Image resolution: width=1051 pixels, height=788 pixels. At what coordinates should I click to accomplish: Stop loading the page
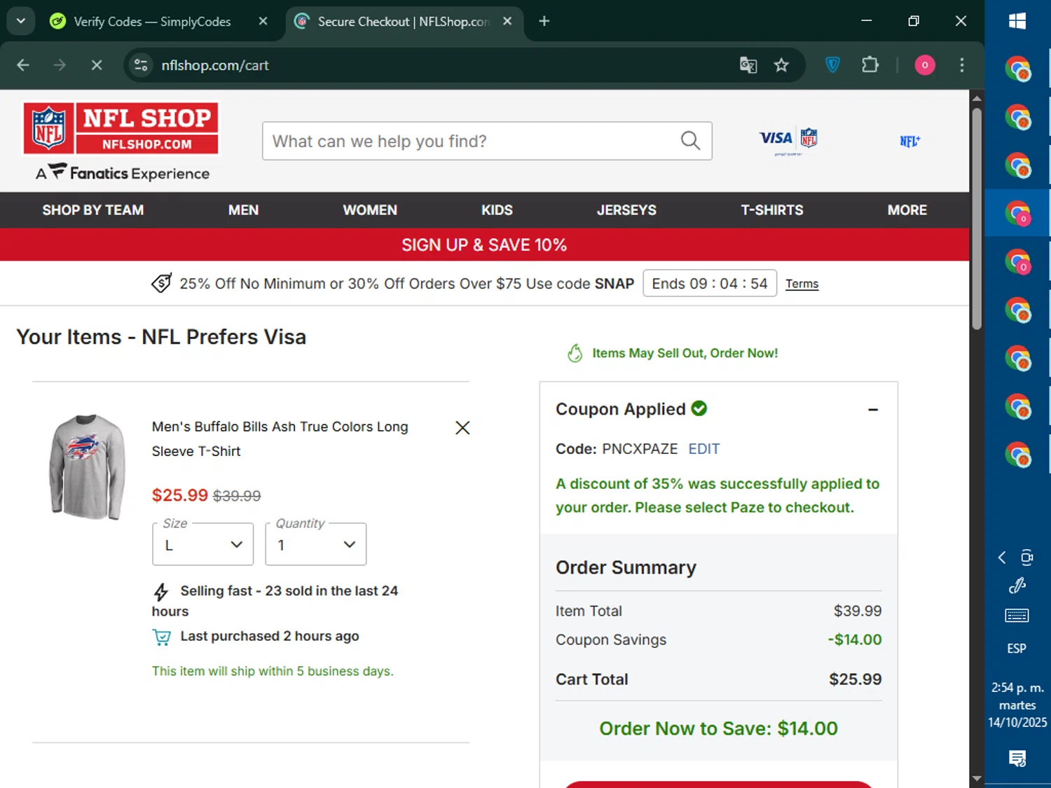click(97, 65)
